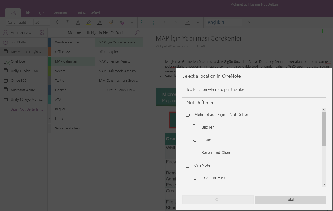Expand the Server and Client group arrow
The width and height of the screenshot is (333, 211).
coord(49,128)
